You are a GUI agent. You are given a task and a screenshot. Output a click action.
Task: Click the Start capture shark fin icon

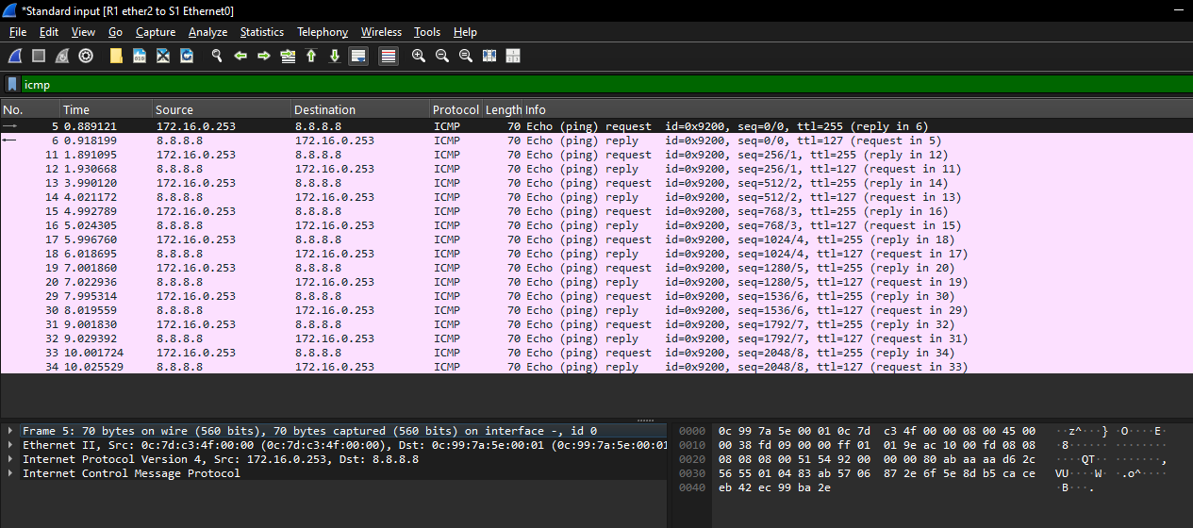[16, 56]
